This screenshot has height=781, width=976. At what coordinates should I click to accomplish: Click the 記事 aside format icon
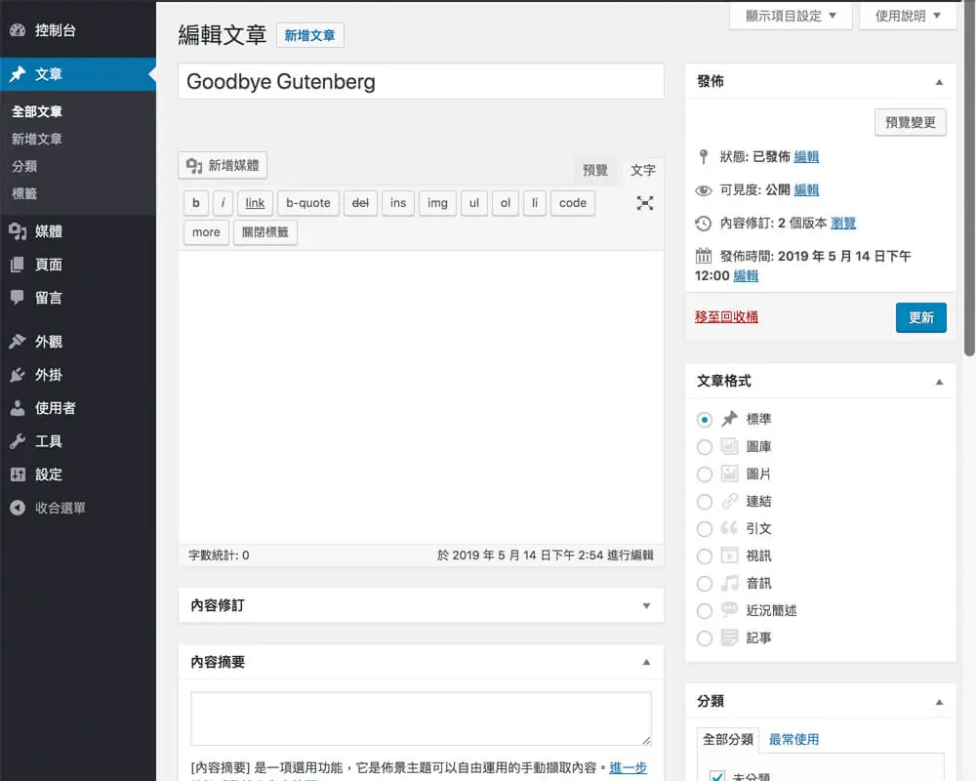[729, 637]
